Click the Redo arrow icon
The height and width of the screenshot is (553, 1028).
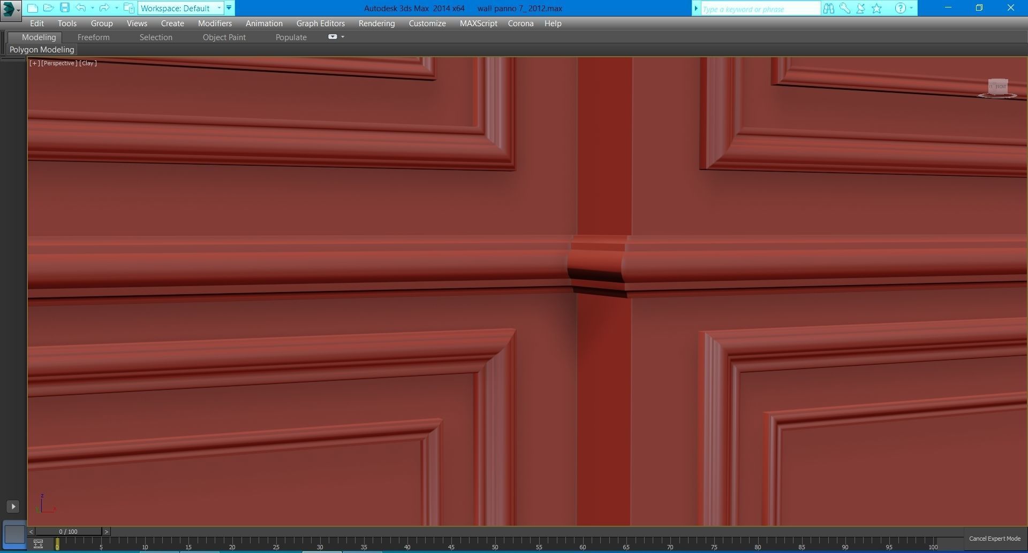104,8
